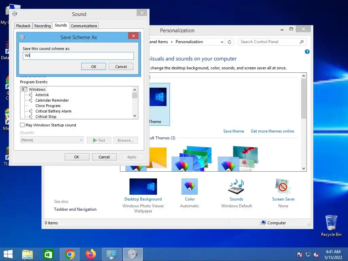Launch Firefox from the taskbar

click(91, 254)
